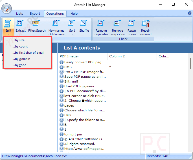The width and height of the screenshot is (193, 160).
Task: Expand the Sort dropdown arrow
Action: tap(72, 34)
